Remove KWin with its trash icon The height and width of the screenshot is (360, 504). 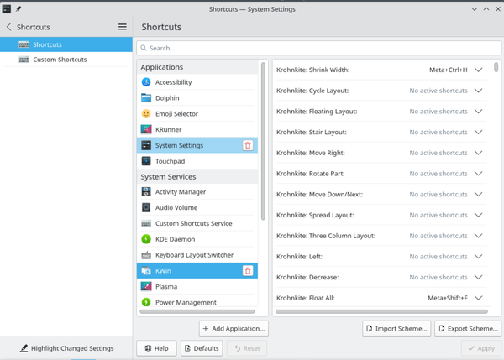[248, 271]
